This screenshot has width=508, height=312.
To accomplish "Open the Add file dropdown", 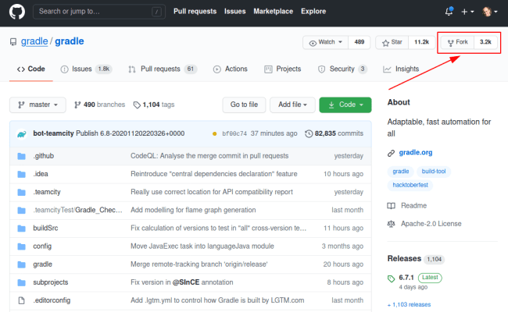I will (x=292, y=105).
